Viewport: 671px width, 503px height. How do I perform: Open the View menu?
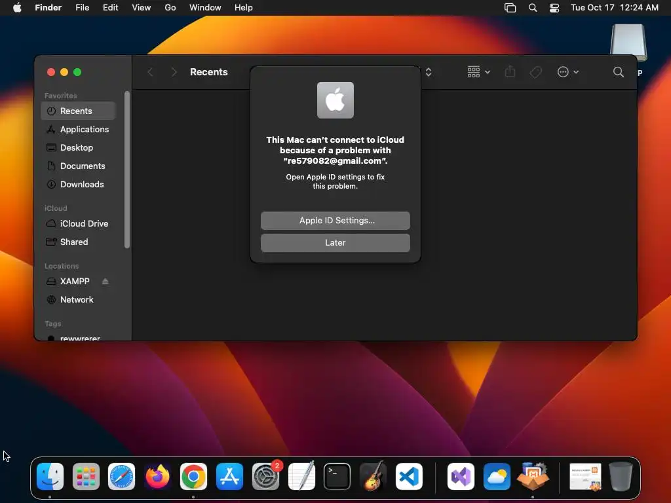coord(142,7)
